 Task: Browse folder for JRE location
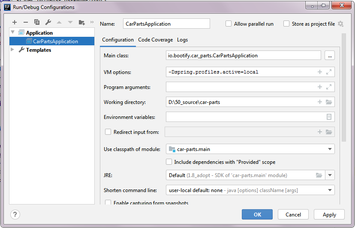click(319, 175)
